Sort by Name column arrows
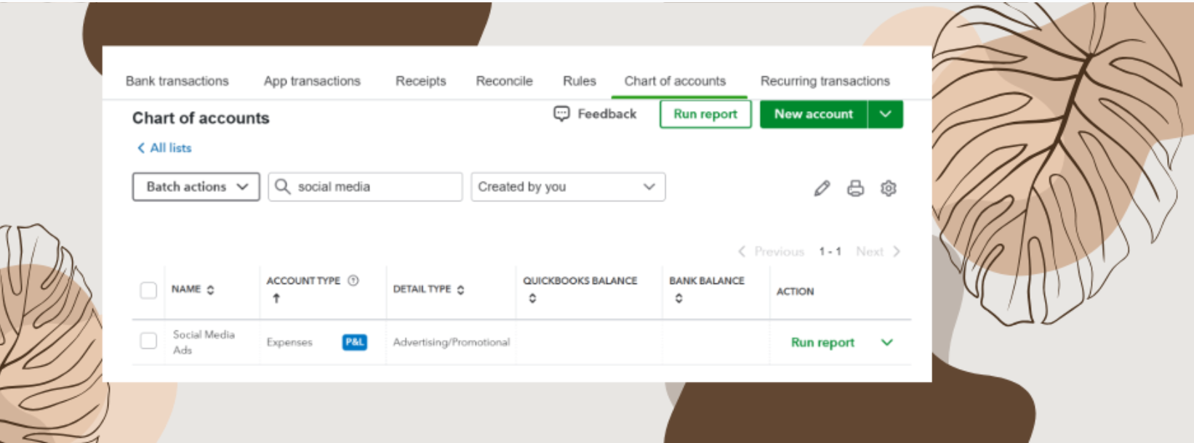Viewport: 1194px width, 443px height. [210, 290]
